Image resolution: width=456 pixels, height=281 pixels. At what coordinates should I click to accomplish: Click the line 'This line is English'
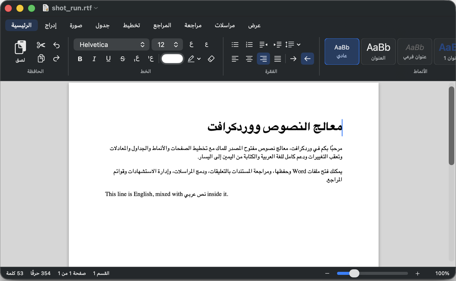pos(167,194)
